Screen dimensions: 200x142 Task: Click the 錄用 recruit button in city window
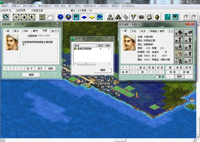pos(125,72)
